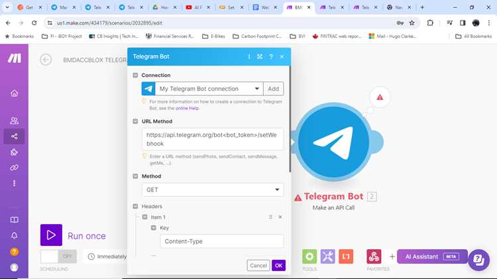
Task: Toggle the Item 1 checkbox
Action: point(144,217)
